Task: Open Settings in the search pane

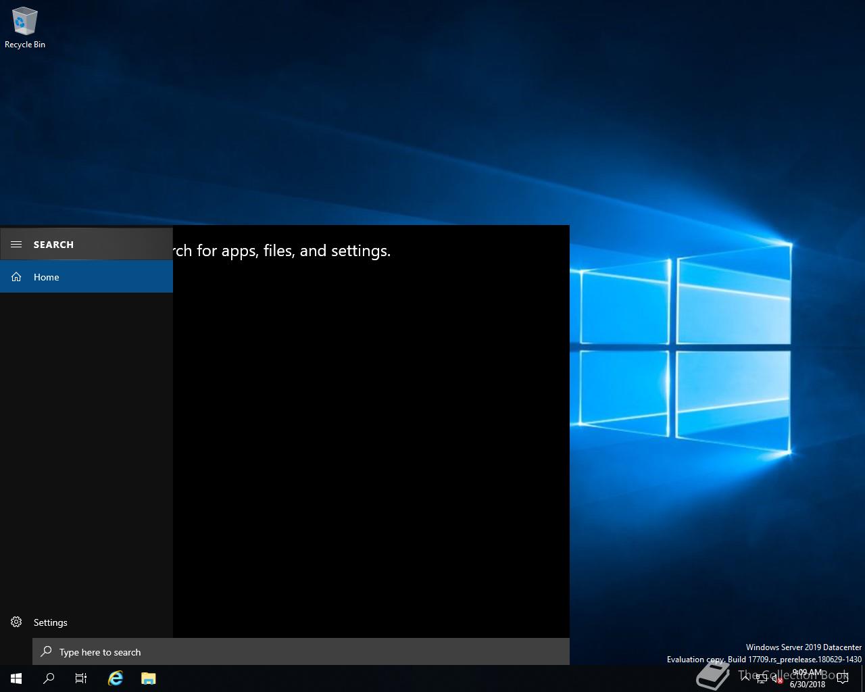Action: point(86,622)
